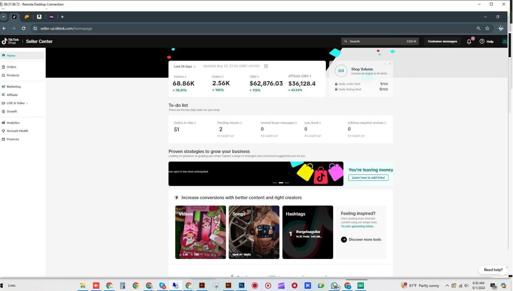The height and width of the screenshot is (291, 513).
Task: Open the Hashtags inspiration card
Action: [x=308, y=232]
